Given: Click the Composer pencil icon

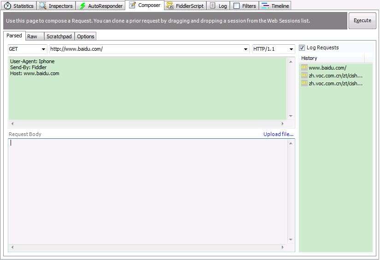Looking at the screenshot, I should point(132,5).
